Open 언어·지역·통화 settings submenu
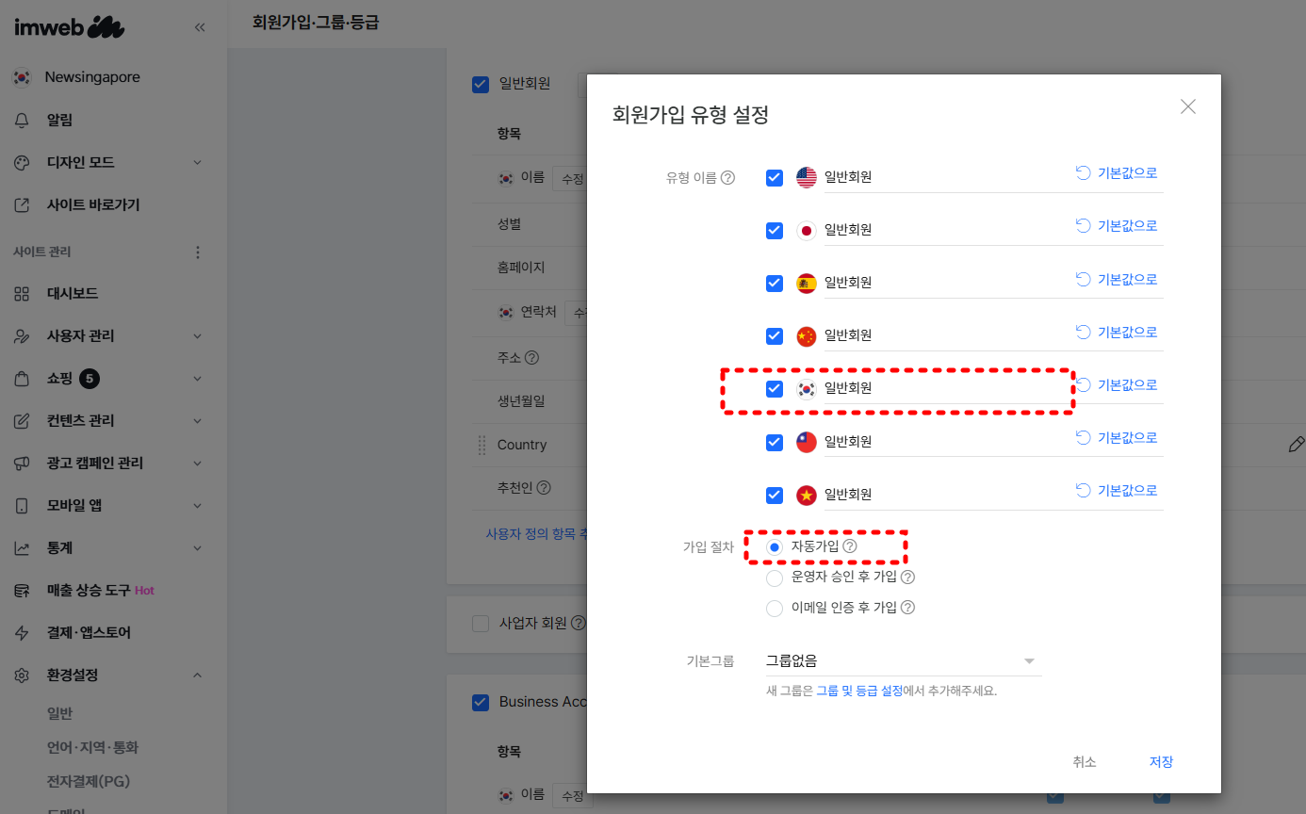Image resolution: width=1306 pixels, height=814 pixels. click(92, 747)
